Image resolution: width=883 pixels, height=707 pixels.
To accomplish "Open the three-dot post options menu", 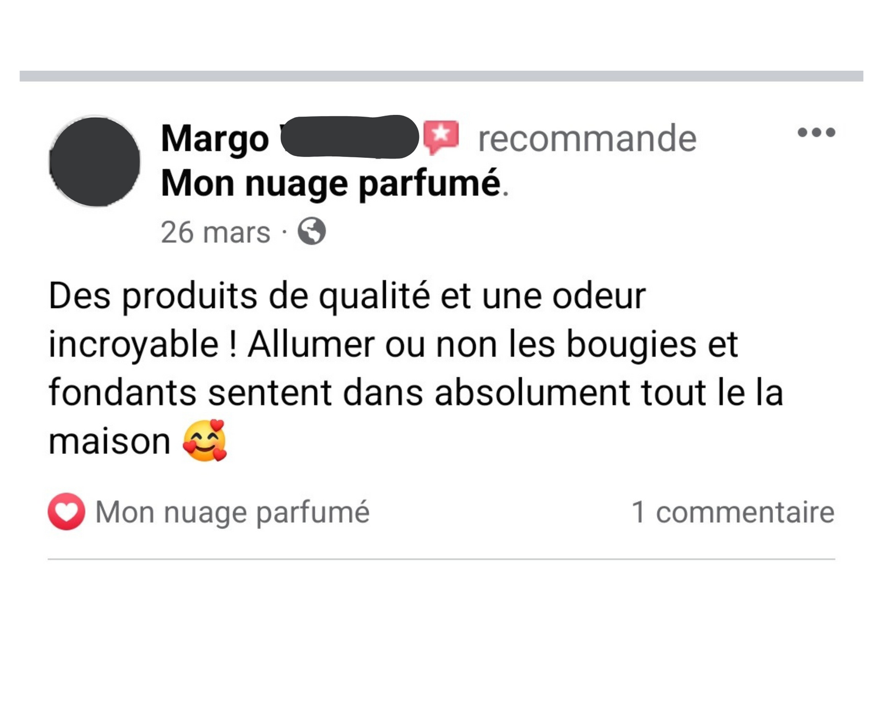I will pos(816,133).
